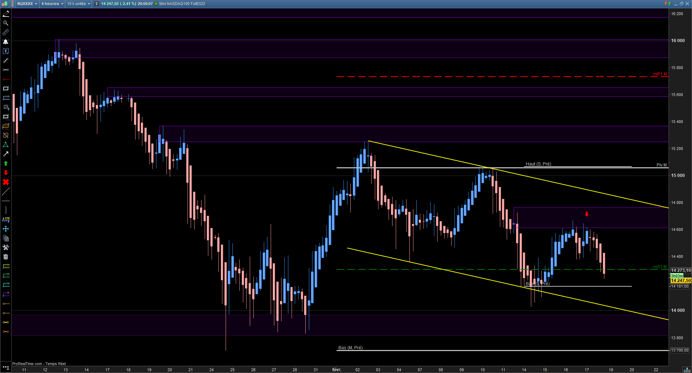This screenshot has width=692, height=373.
Task: Click the Mini NASDAQ100 Full0322 title
Action: coord(182,4)
